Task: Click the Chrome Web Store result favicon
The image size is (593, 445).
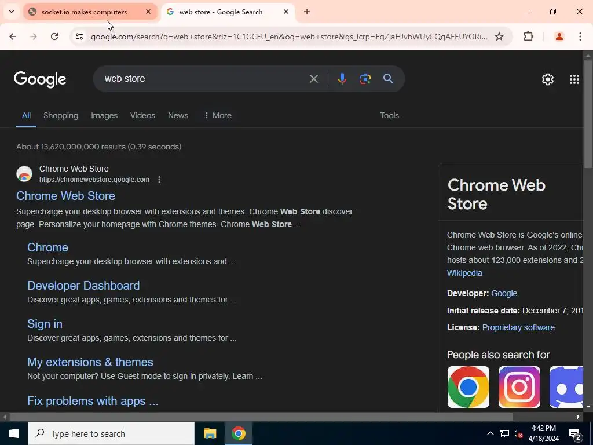Action: point(24,174)
